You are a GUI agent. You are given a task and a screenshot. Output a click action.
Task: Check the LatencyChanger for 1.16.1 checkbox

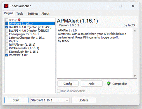pos(7,38)
